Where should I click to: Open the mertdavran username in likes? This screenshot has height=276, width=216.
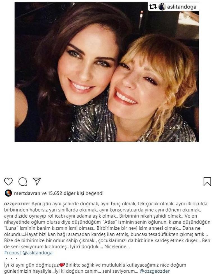(x=27, y=193)
